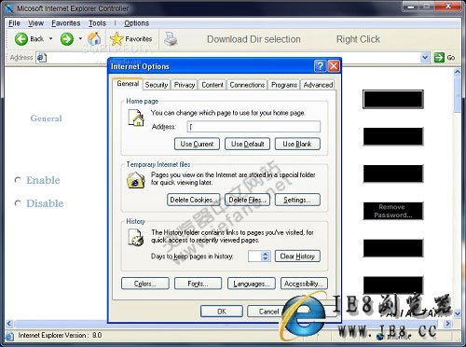Open the View menu
The height and width of the screenshot is (347, 466).
click(x=35, y=23)
